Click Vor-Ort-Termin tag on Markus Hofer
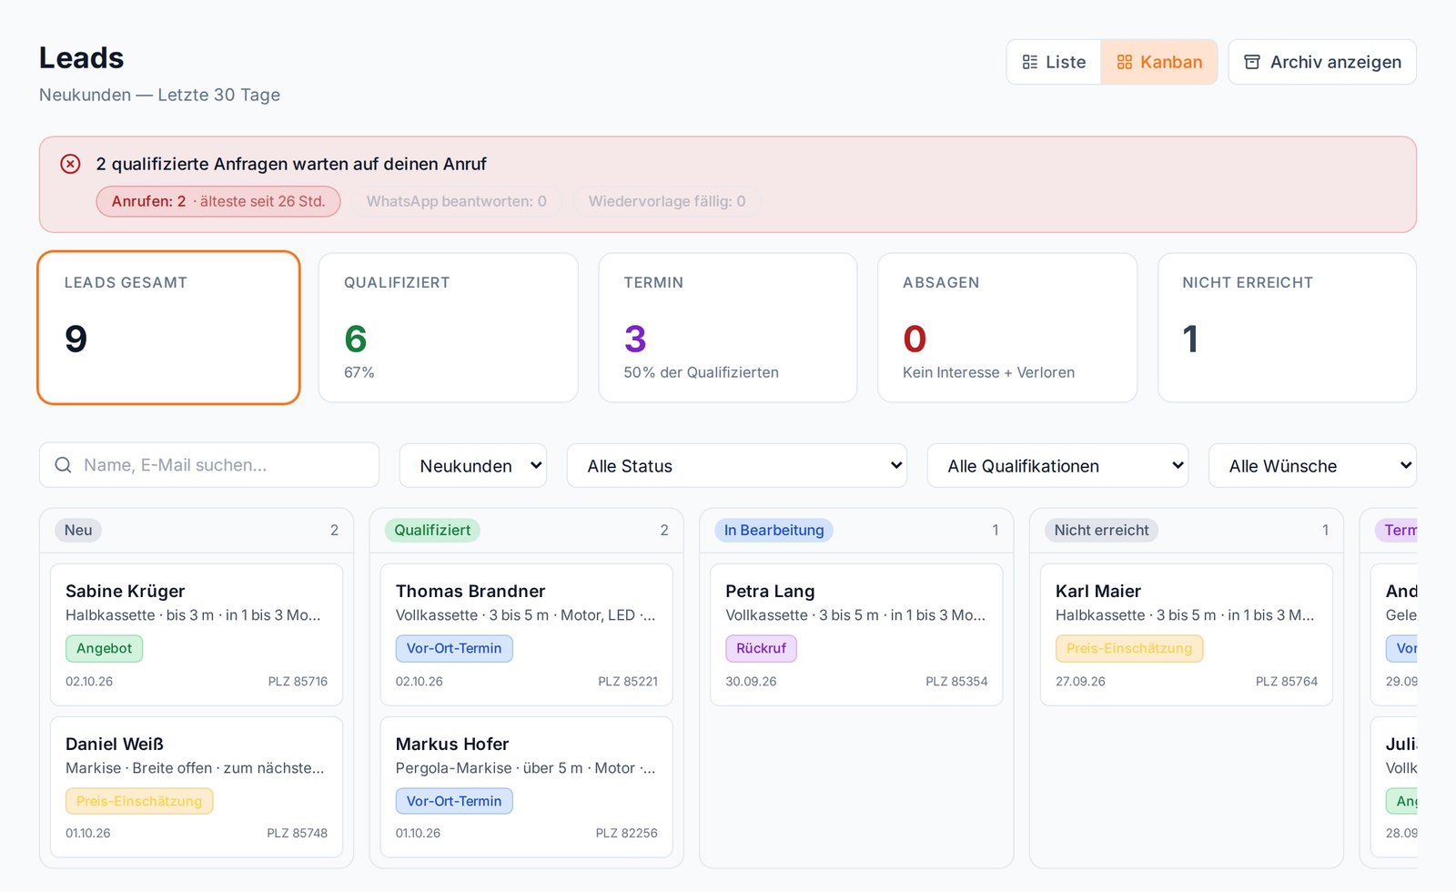Screen dimensions: 1456x892 pyautogui.click(x=454, y=801)
